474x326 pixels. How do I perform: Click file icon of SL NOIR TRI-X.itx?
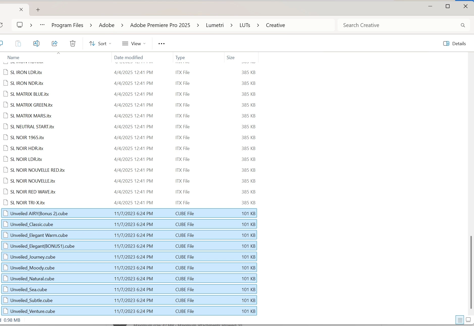tap(6, 203)
